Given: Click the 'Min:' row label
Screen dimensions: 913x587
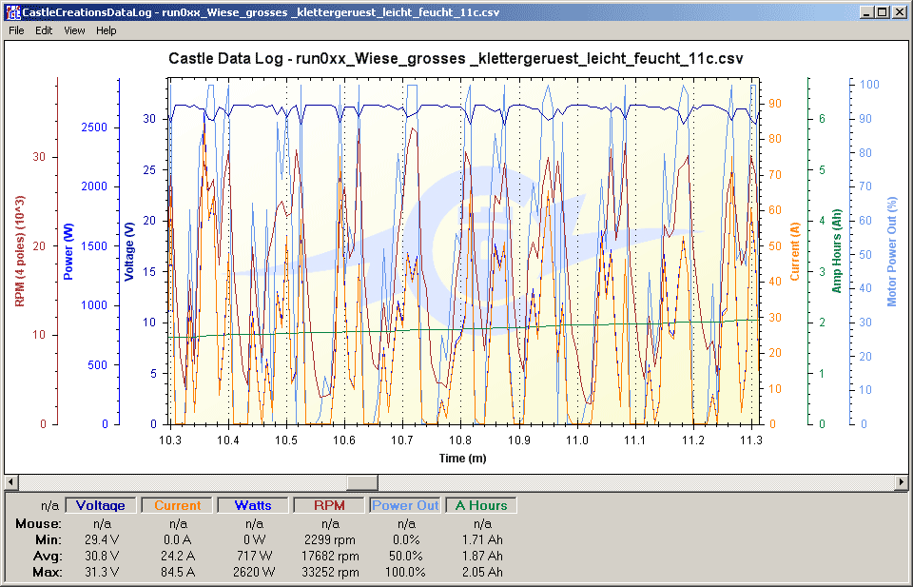Looking at the screenshot, I should tap(49, 539).
